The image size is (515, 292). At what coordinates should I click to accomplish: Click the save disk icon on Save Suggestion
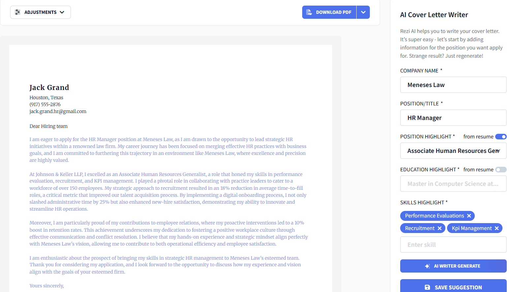pyautogui.click(x=427, y=287)
